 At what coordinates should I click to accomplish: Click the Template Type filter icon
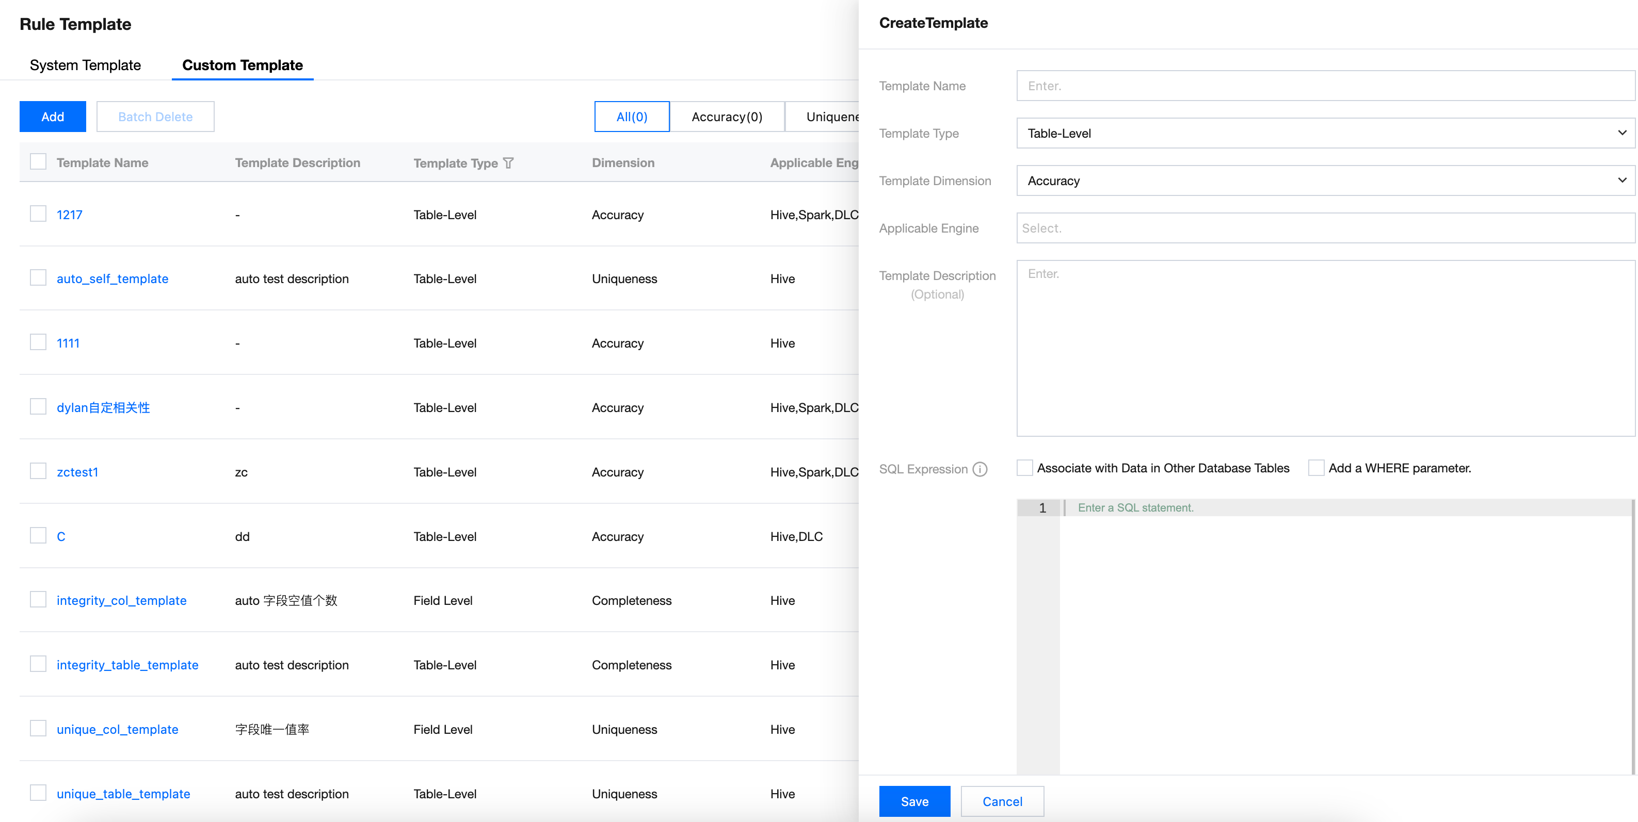[x=508, y=163]
